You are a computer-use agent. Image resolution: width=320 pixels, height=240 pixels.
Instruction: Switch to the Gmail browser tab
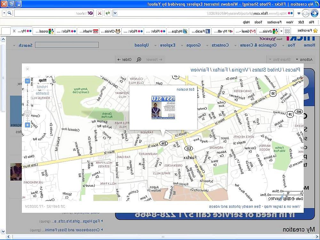245,31
